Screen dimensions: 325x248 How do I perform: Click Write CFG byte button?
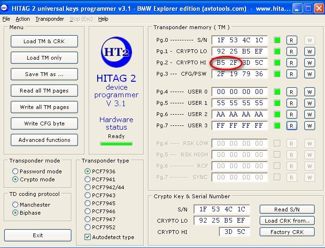44,124
